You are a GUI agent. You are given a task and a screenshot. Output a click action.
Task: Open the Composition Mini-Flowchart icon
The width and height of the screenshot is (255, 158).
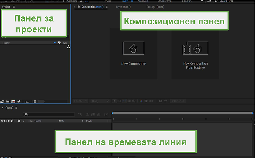(x=80, y=114)
